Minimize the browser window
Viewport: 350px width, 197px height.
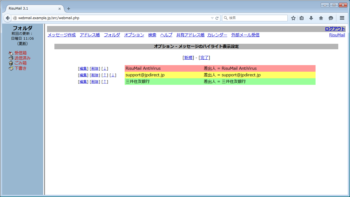[x=325, y=5]
